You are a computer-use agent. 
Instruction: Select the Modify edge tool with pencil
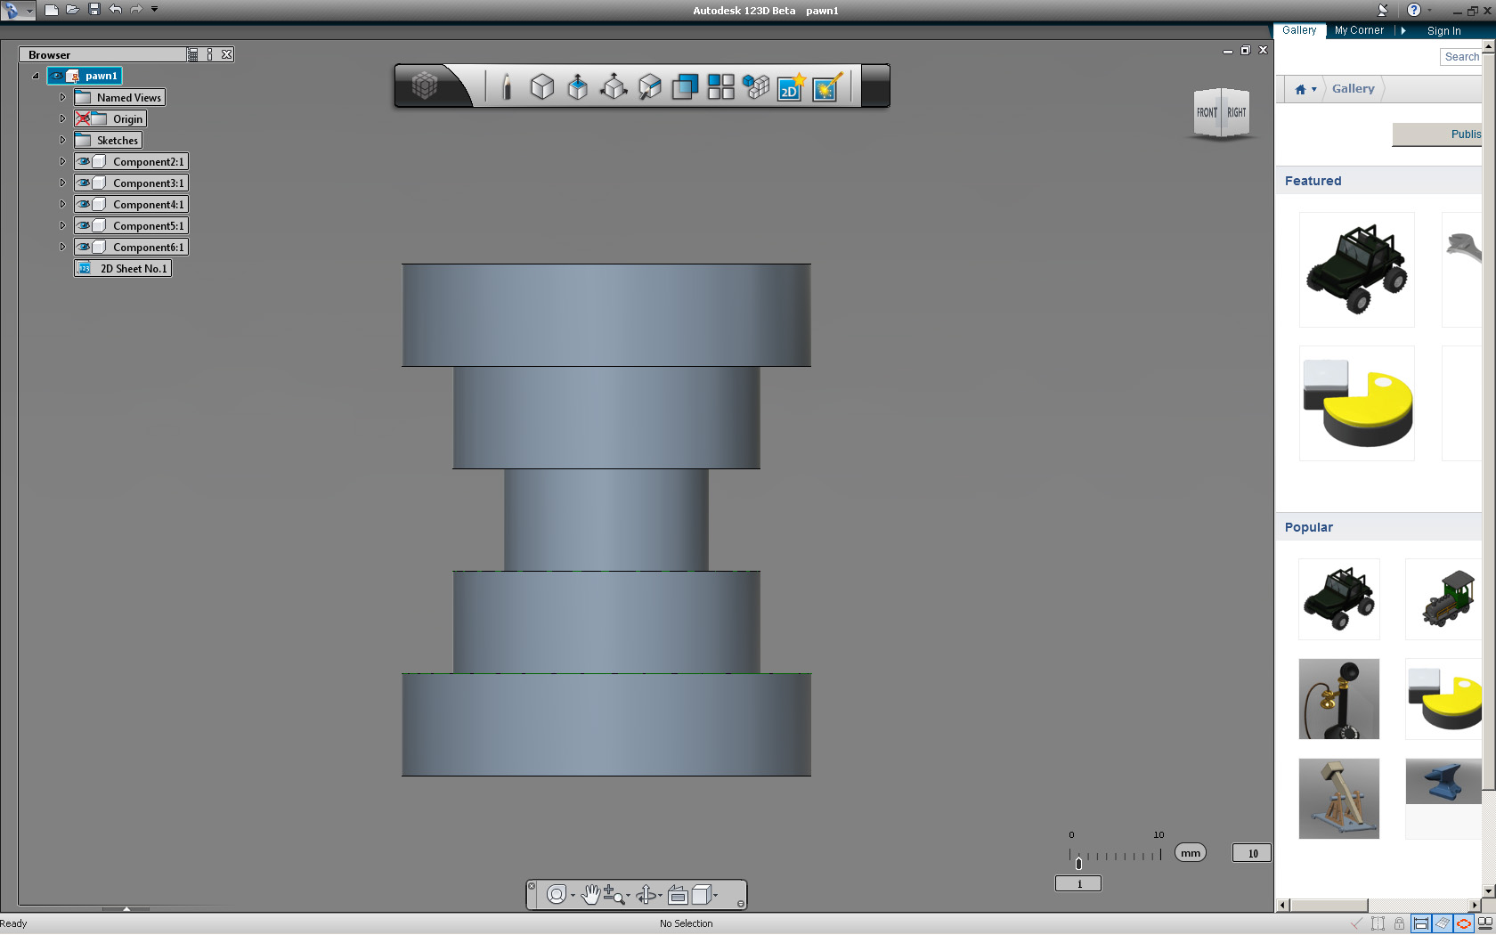point(649,86)
